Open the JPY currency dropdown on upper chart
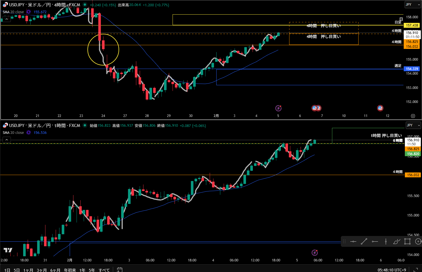Viewport: 422px width, 272px height. click(413, 5)
